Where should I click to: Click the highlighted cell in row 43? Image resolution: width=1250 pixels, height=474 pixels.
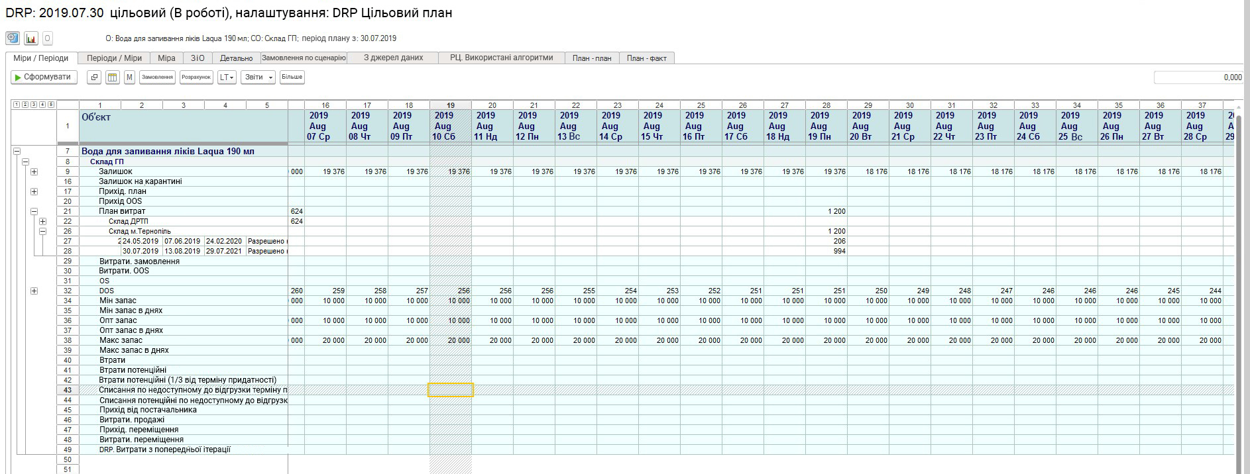pos(451,390)
